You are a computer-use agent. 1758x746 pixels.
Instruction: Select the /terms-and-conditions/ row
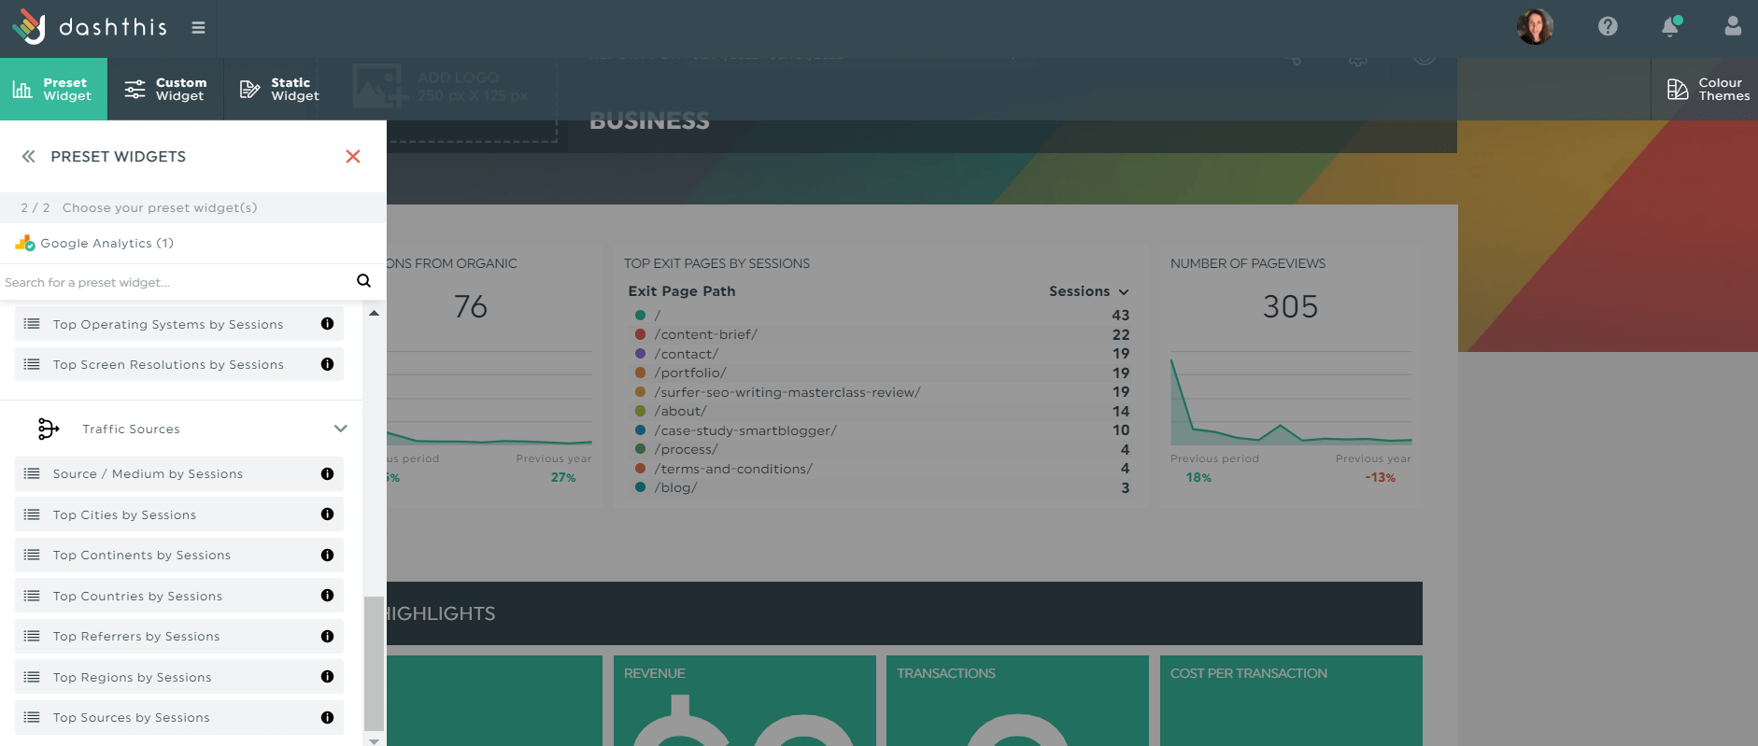(x=881, y=469)
